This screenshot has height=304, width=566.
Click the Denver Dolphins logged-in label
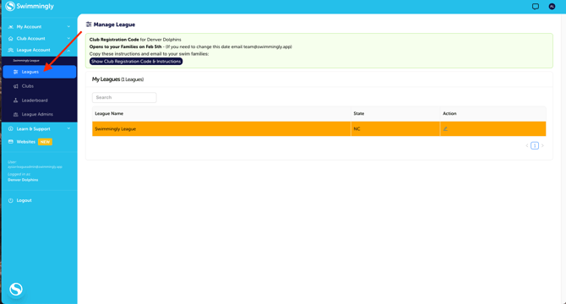click(23, 180)
